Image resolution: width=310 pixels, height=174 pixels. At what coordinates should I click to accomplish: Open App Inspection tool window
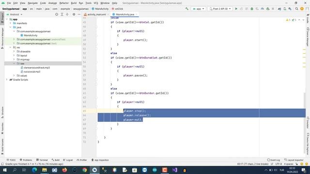coord(100,160)
